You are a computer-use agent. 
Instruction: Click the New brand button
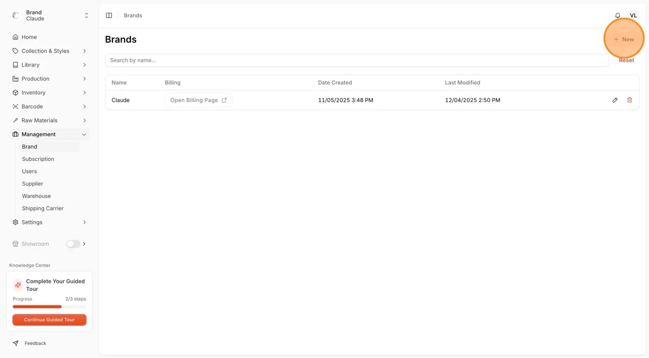coord(624,39)
